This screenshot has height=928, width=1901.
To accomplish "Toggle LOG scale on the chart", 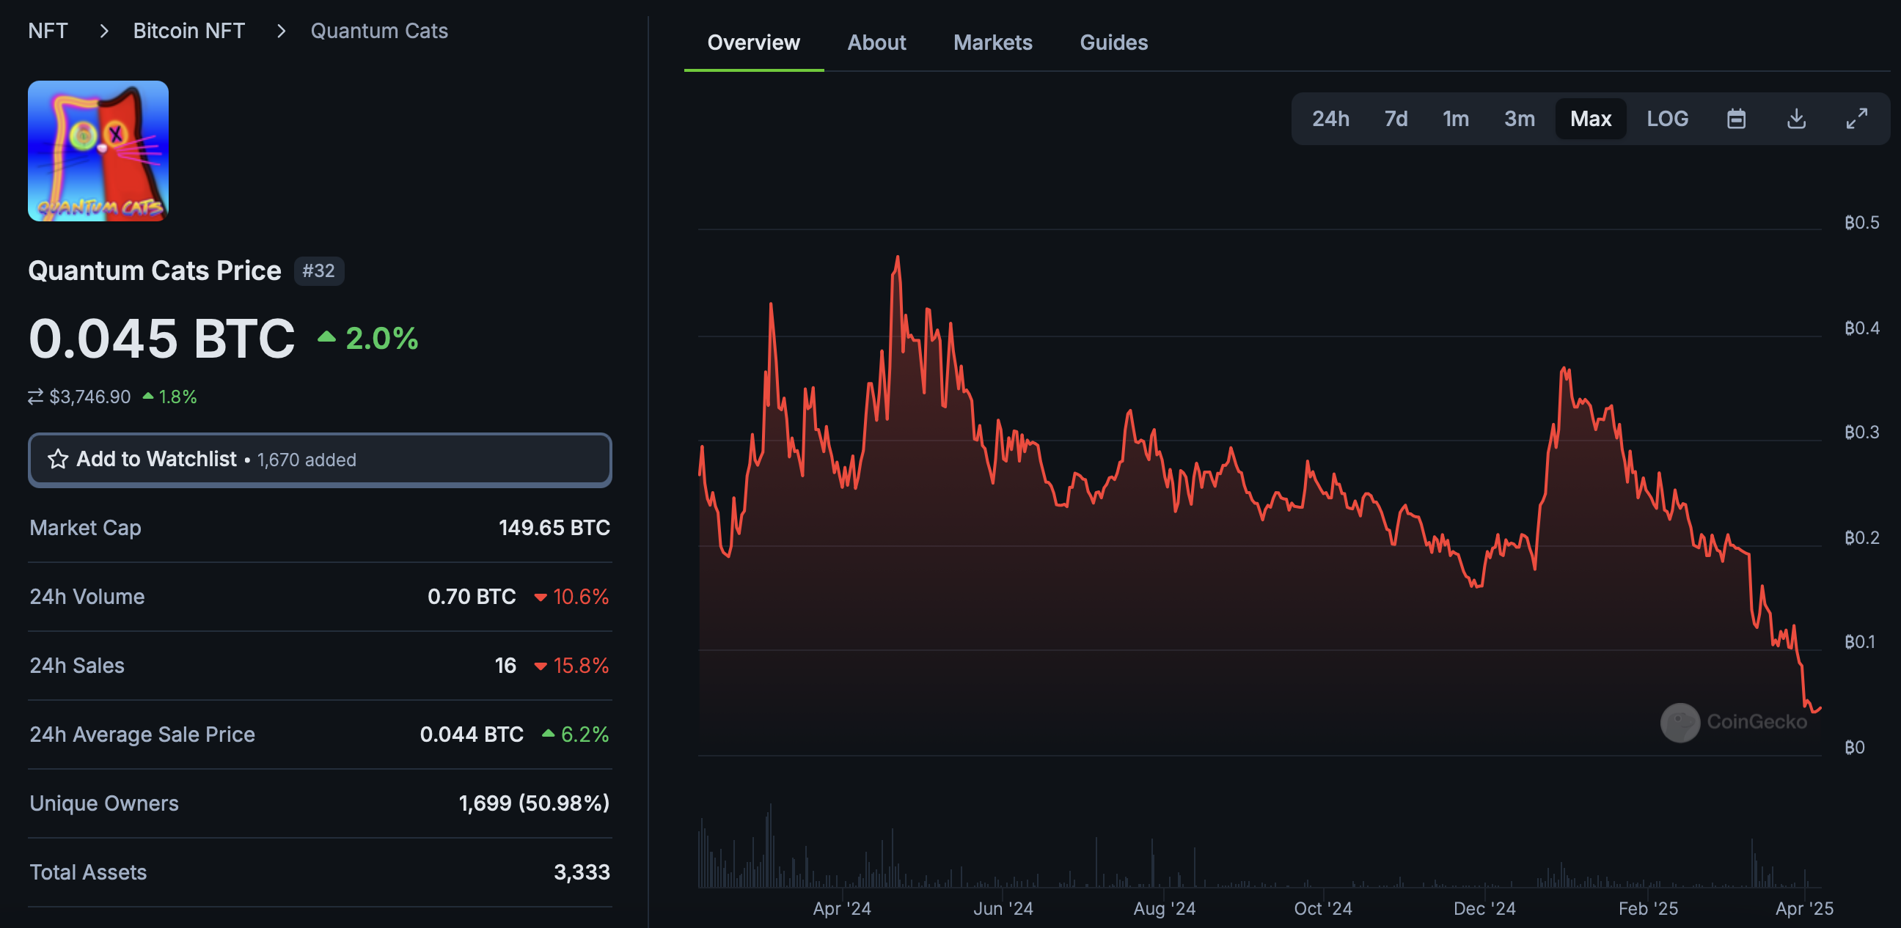I will (1667, 119).
